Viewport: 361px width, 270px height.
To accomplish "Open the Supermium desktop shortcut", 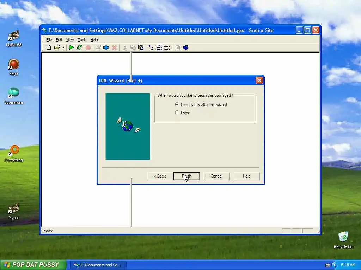I will (14, 96).
